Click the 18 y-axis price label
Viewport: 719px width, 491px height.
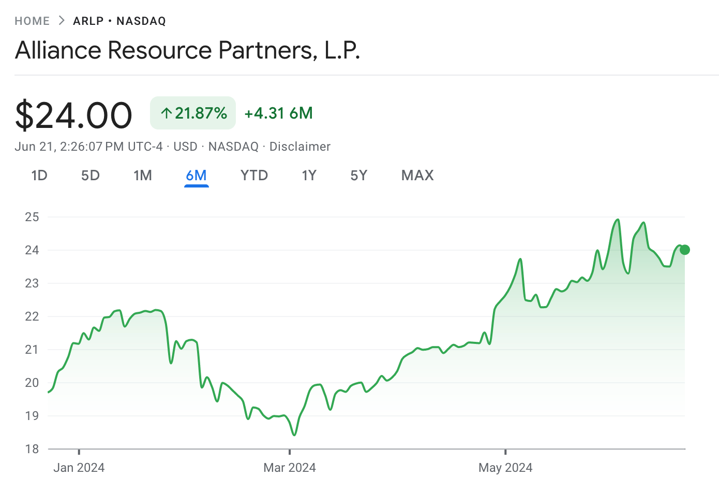[32, 449]
